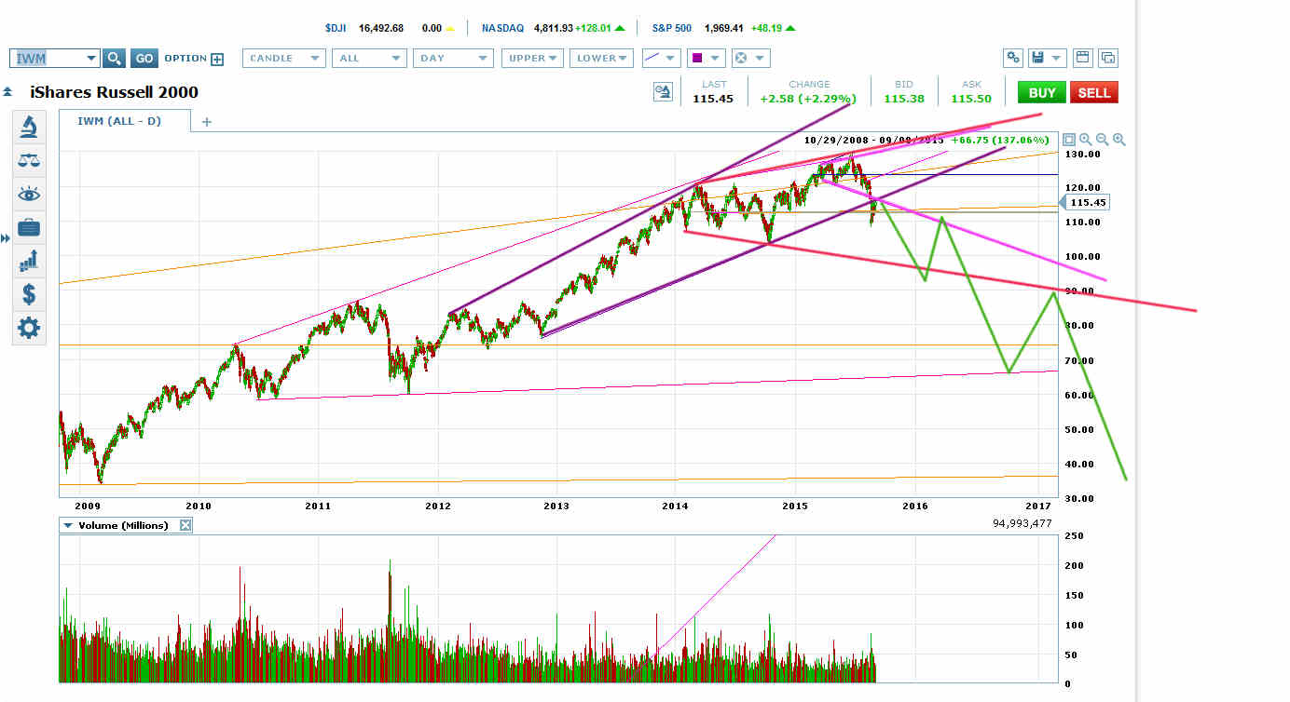Open chart settings gears icon
The image size is (1290, 702).
1012,58
